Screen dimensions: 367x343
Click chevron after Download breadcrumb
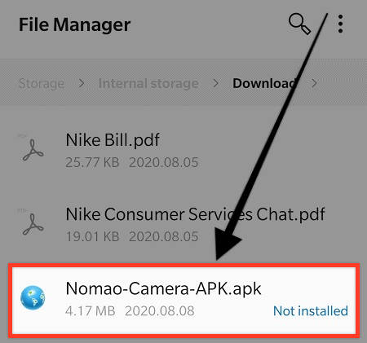pyautogui.click(x=314, y=83)
